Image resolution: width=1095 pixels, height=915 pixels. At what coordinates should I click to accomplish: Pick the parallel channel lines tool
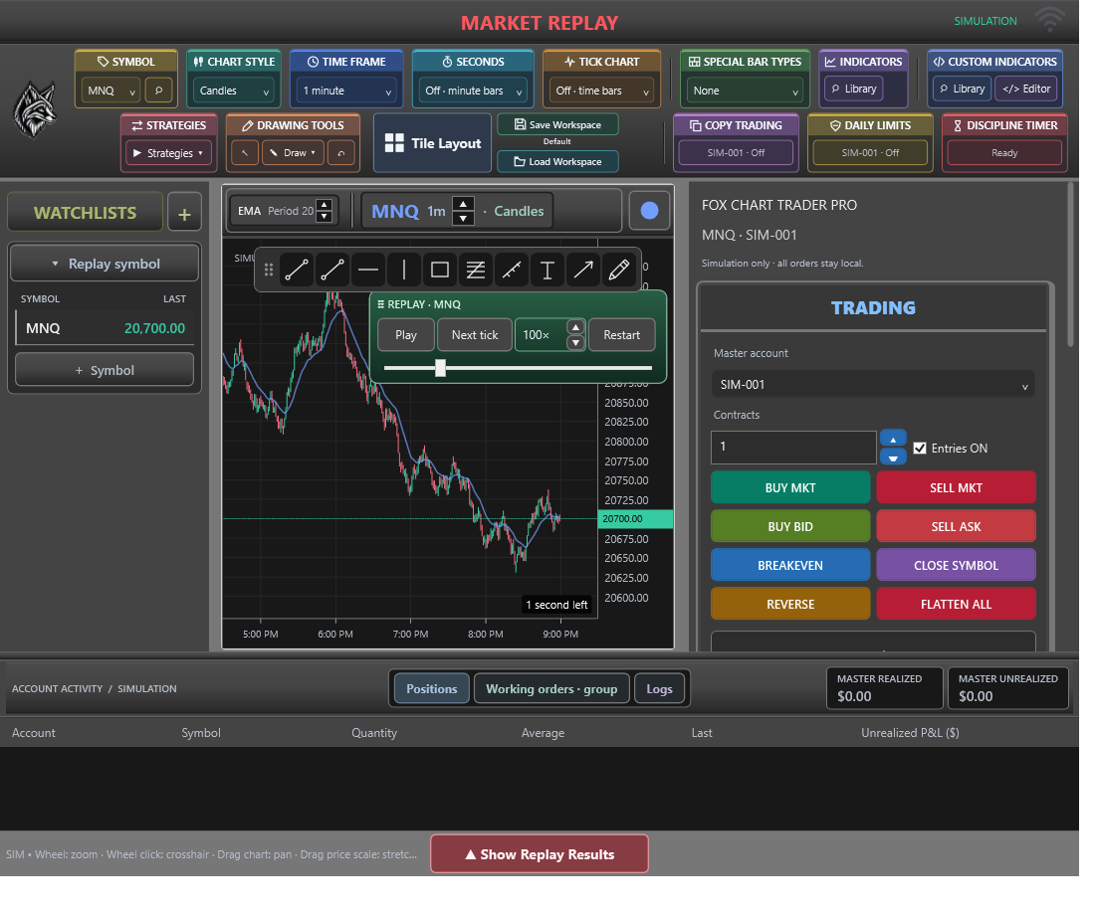click(x=476, y=271)
